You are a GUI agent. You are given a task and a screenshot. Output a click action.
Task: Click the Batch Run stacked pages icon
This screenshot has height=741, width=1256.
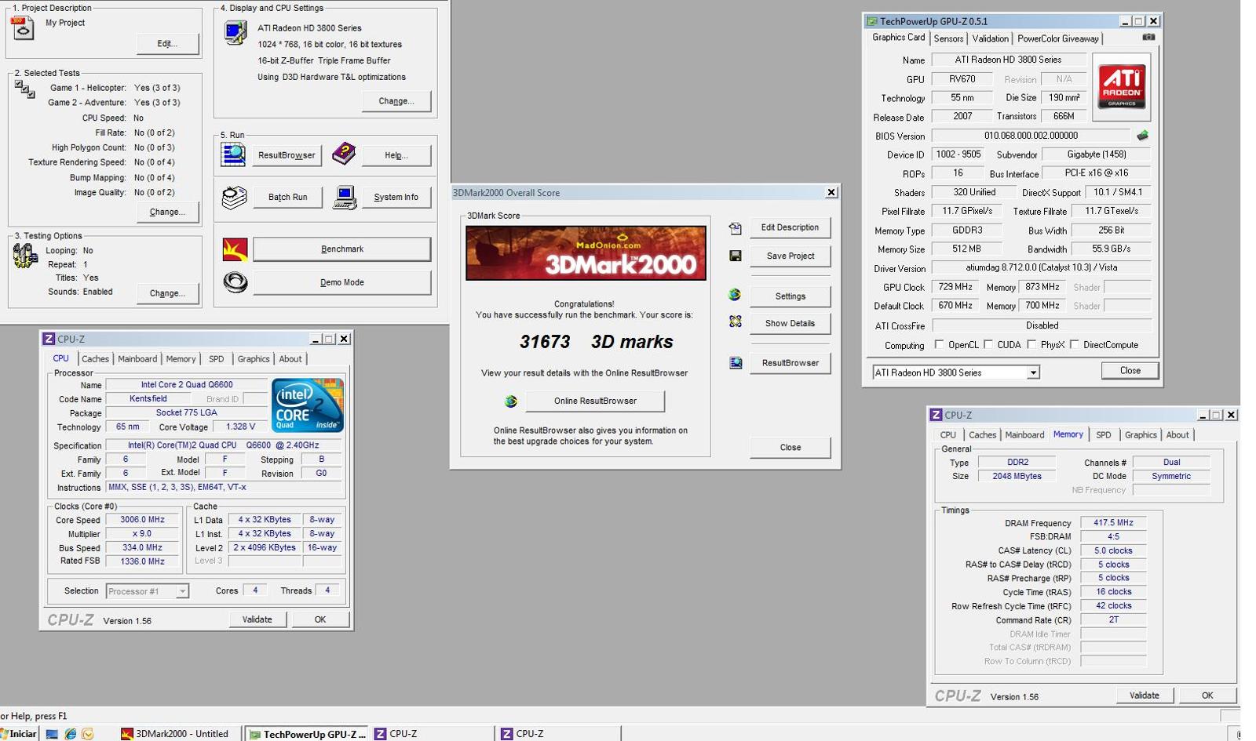[x=234, y=197]
